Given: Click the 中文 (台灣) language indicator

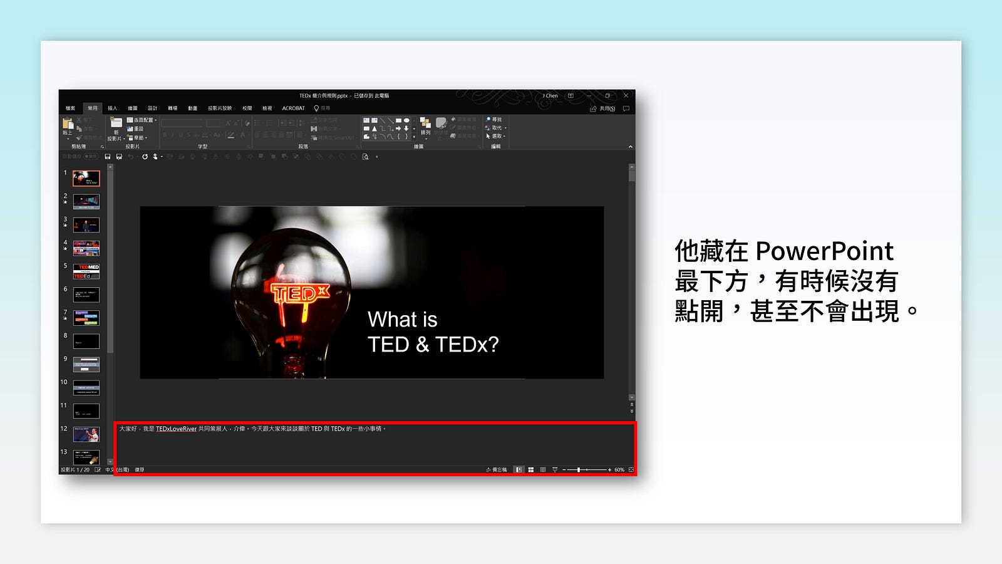Looking at the screenshot, I should point(117,469).
